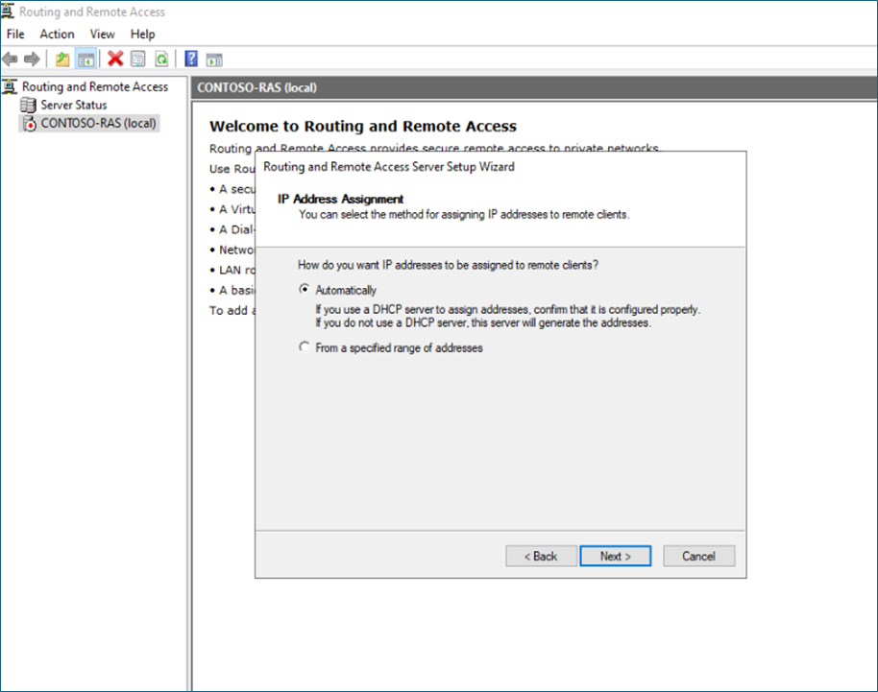The height and width of the screenshot is (692, 878).
Task: Toggle Show/Hide Action Pane icon
Action: point(213,59)
